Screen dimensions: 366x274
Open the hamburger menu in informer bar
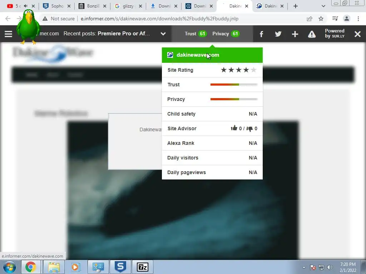click(9, 34)
